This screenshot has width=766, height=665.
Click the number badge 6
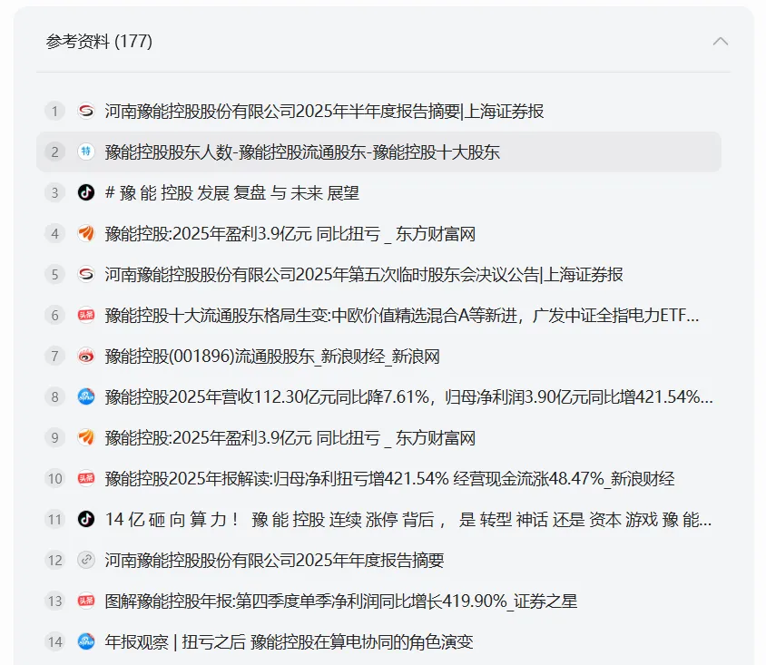click(54, 315)
